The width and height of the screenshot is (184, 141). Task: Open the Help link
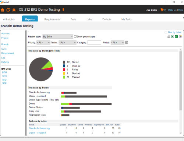[181, 10]
